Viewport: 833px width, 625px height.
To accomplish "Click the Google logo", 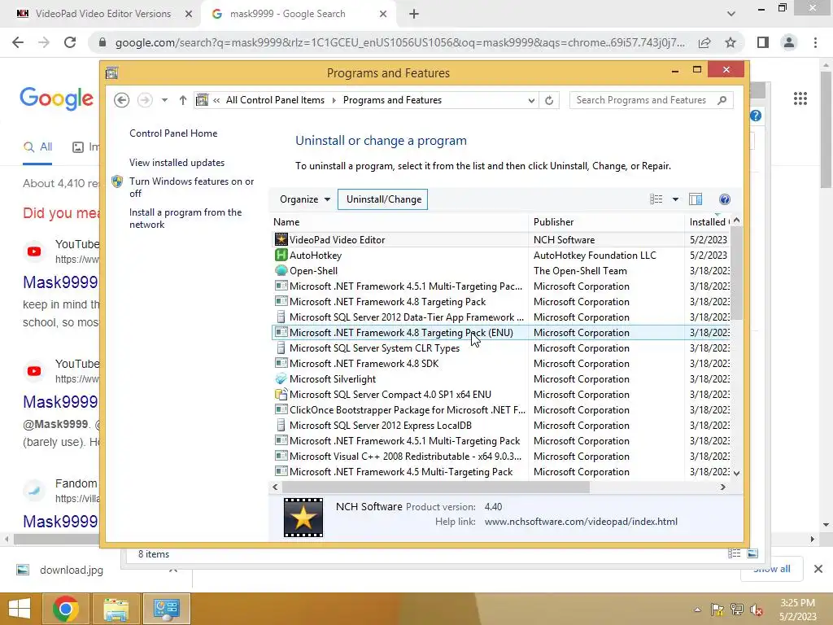I will tap(57, 98).
